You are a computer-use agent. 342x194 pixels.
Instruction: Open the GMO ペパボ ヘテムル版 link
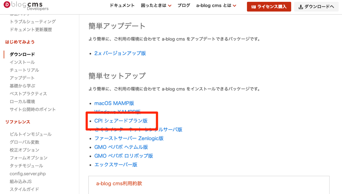coord(121,147)
